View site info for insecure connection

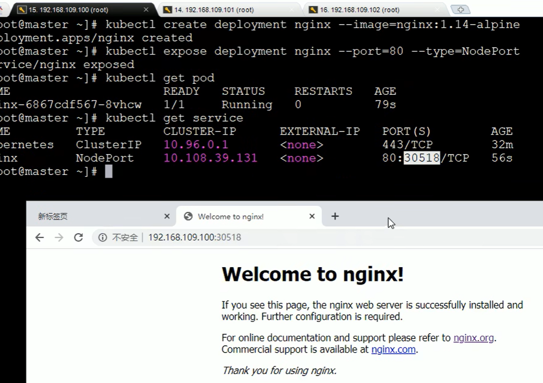[103, 237]
